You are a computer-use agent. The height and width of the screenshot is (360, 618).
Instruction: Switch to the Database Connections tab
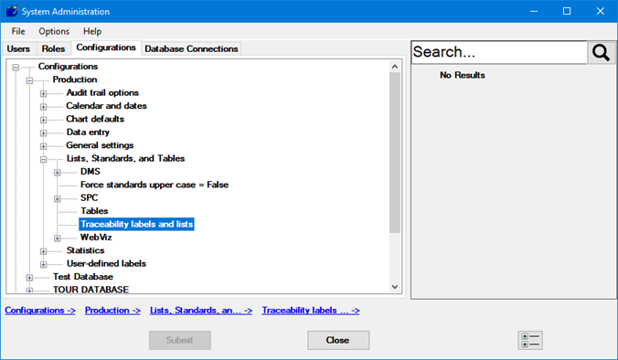(x=191, y=48)
